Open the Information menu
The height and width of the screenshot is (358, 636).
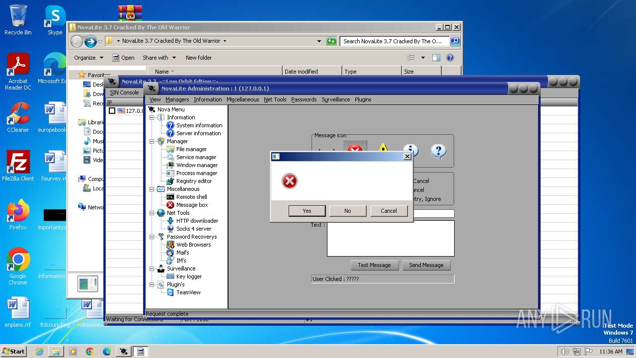[x=208, y=99]
